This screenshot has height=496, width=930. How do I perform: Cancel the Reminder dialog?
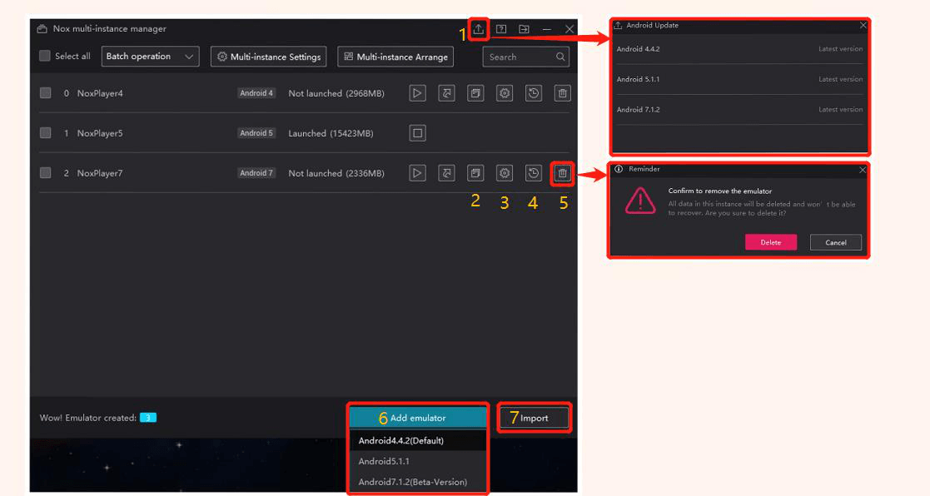click(836, 242)
